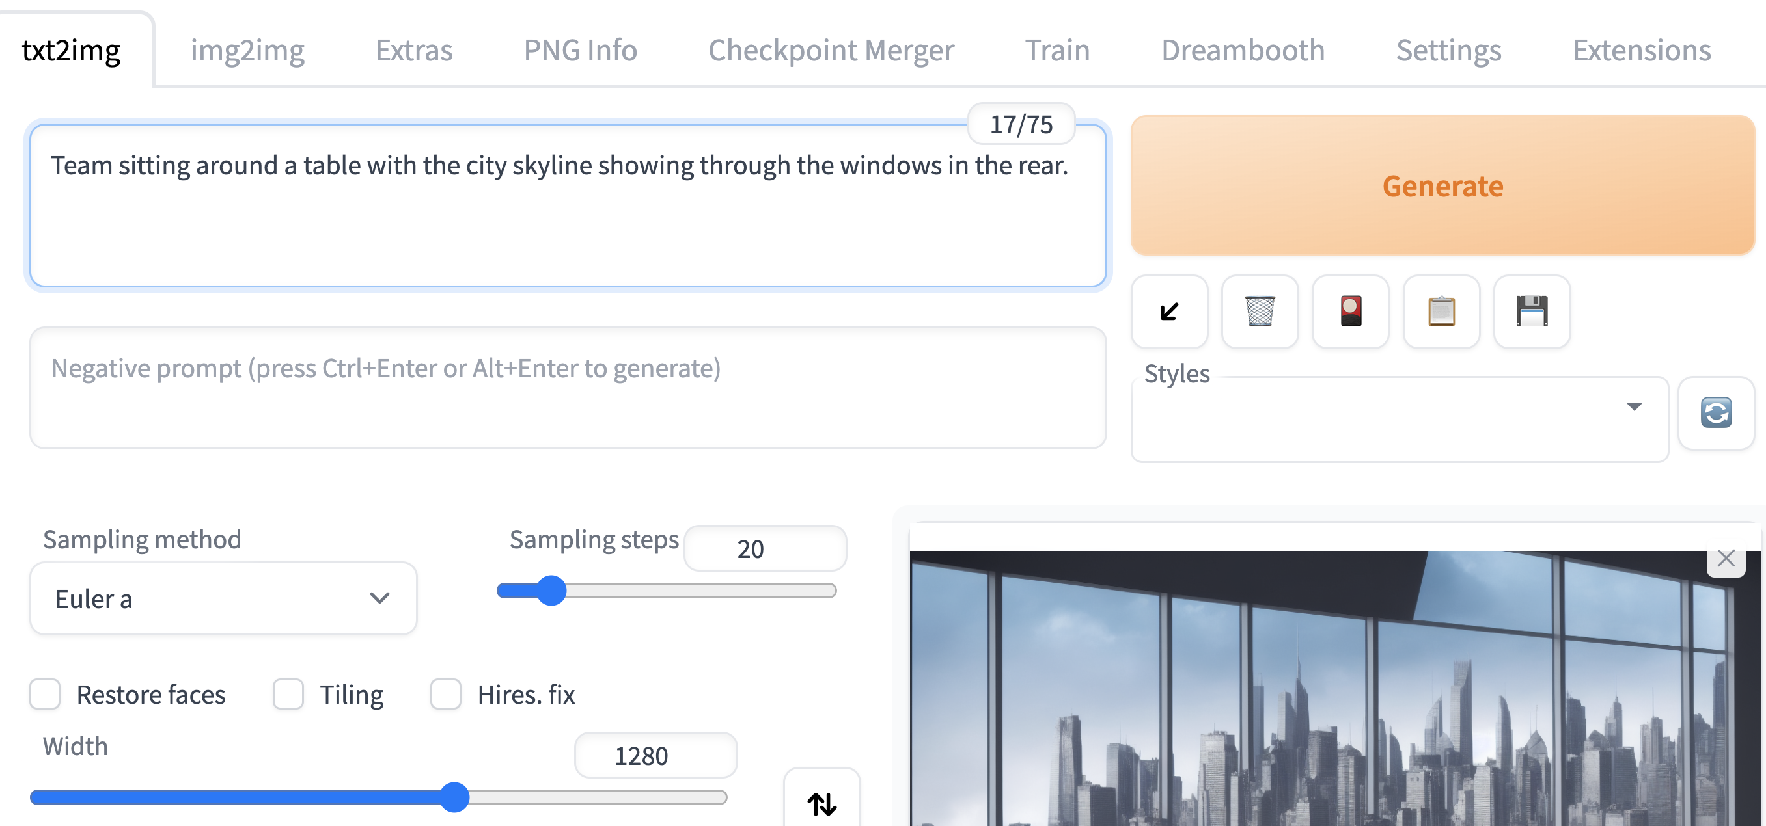Click the red card extra networks icon

pos(1350,312)
